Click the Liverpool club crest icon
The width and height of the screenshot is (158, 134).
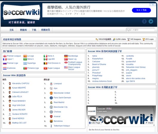[x=51, y=84]
